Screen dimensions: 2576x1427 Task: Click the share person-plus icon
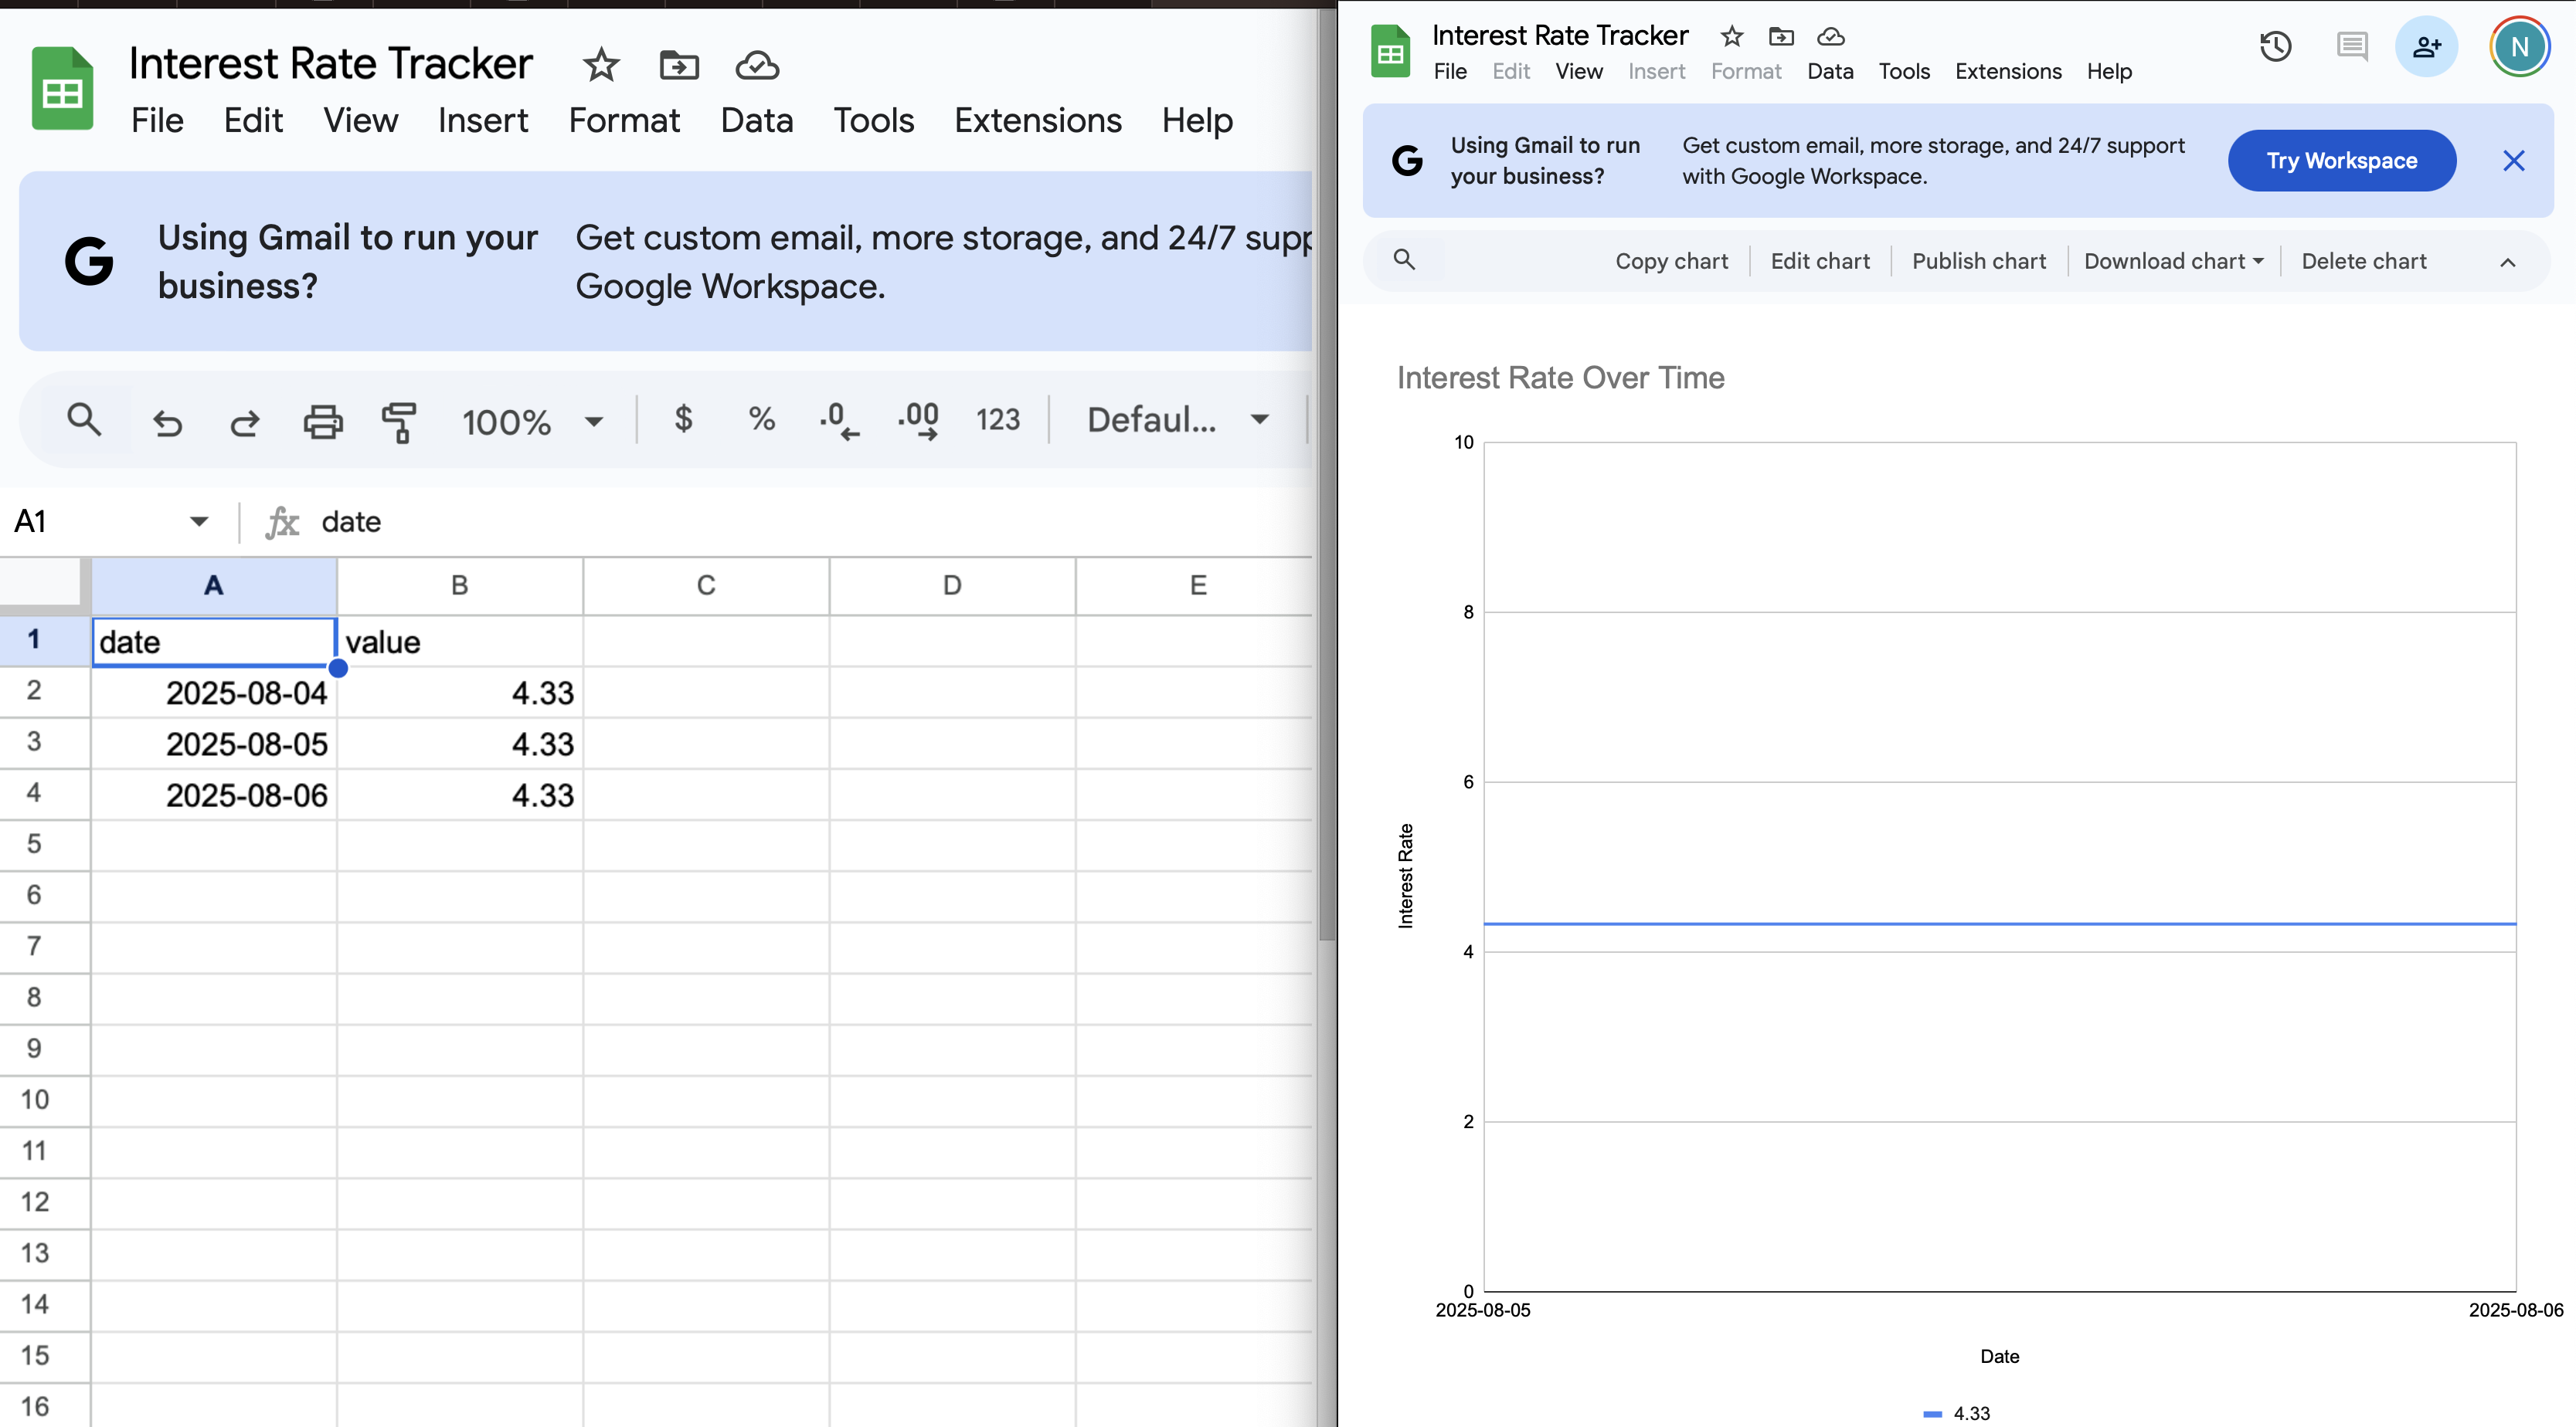pyautogui.click(x=2426, y=47)
